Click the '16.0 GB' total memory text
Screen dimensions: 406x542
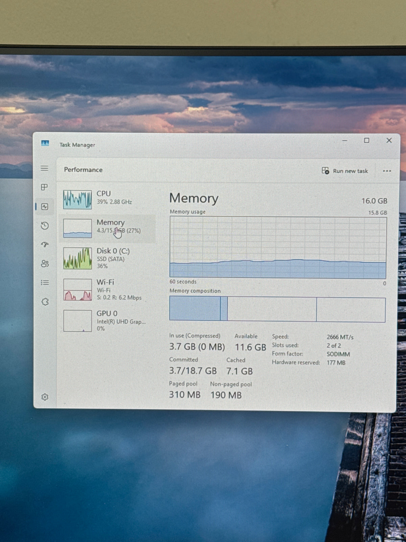tap(374, 201)
